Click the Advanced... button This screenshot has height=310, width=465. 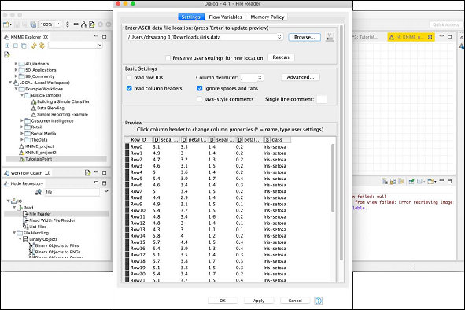click(x=301, y=77)
